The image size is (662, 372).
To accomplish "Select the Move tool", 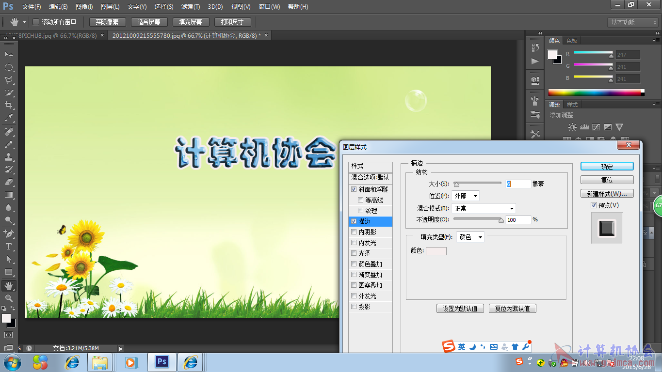I will [x=9, y=54].
